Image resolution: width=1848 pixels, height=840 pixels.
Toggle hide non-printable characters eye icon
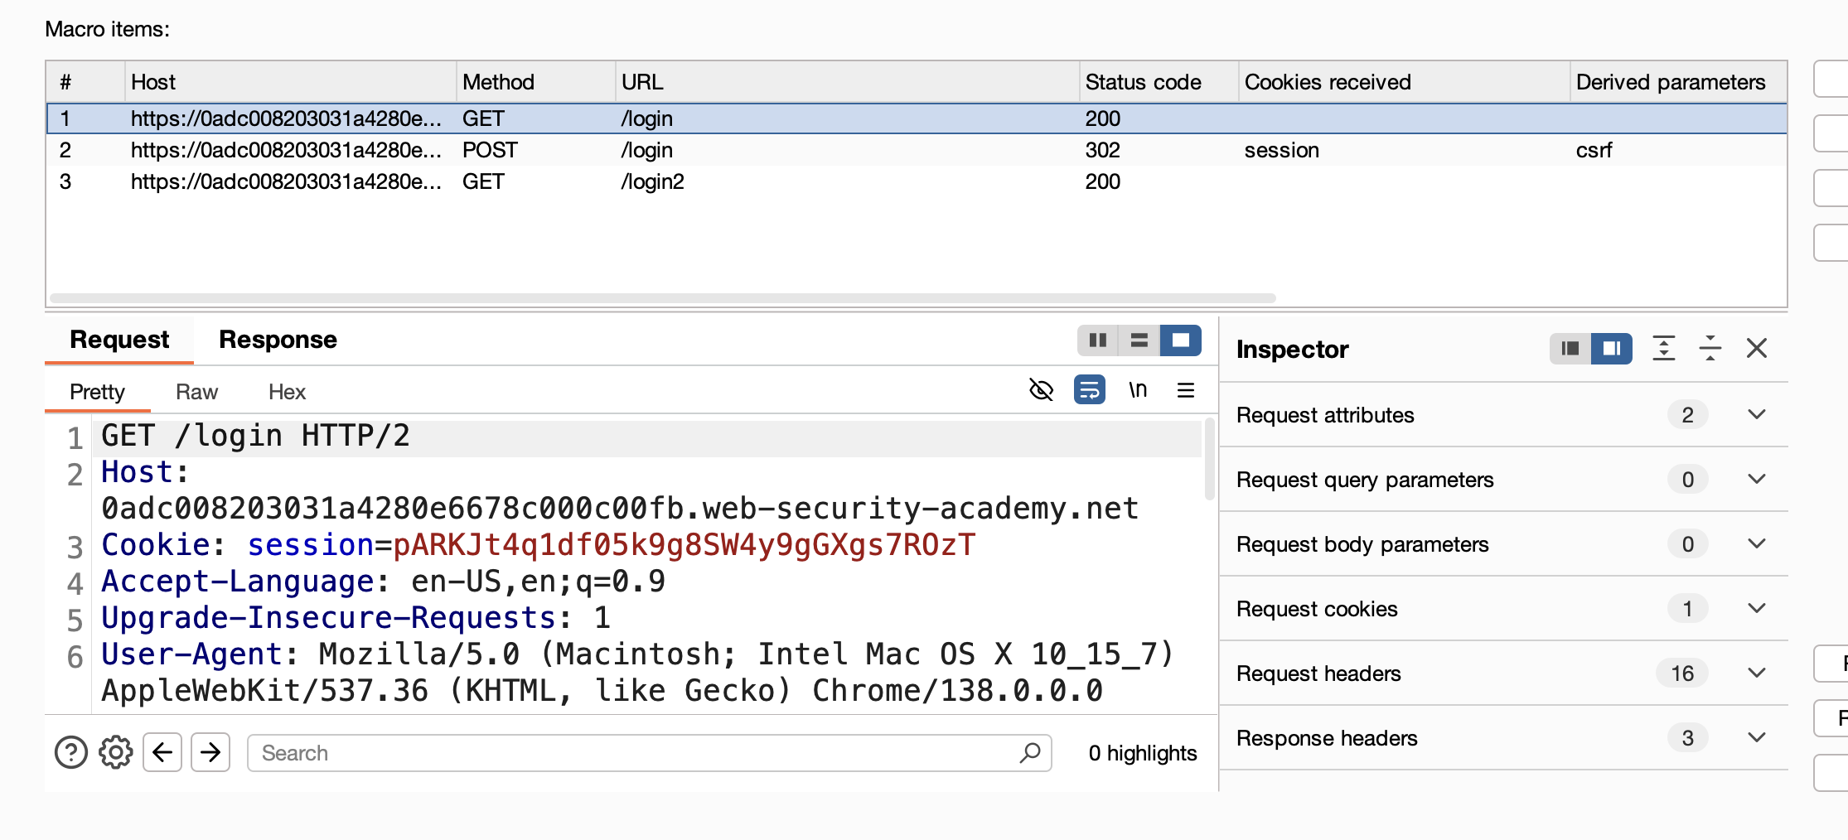1041,389
